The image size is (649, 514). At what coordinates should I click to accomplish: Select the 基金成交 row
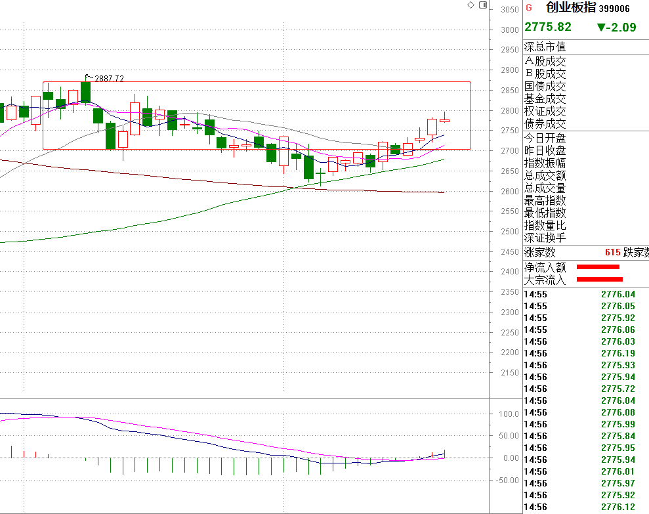pos(586,98)
